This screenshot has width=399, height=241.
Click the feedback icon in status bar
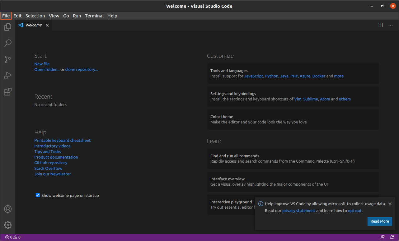(x=383, y=237)
